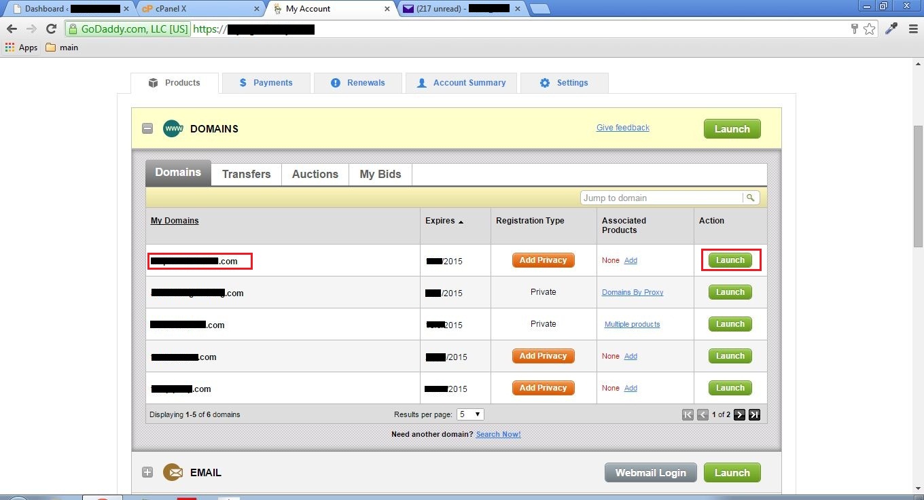The image size is (924, 500).
Task: Open the Domains By Proxy link
Action: tap(633, 292)
